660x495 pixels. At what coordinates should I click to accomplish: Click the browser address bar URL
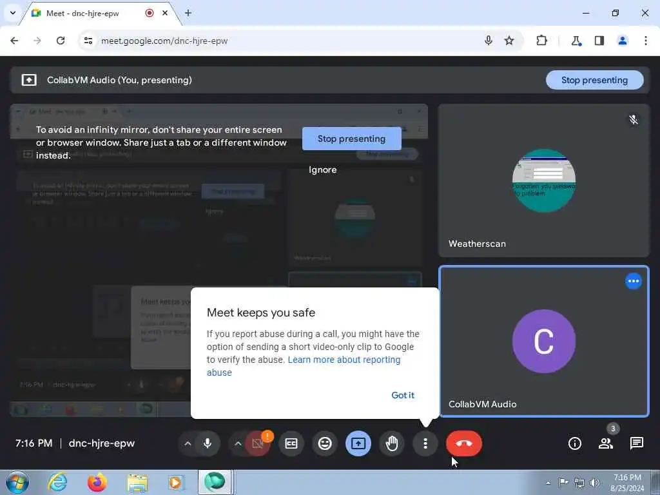[164, 41]
